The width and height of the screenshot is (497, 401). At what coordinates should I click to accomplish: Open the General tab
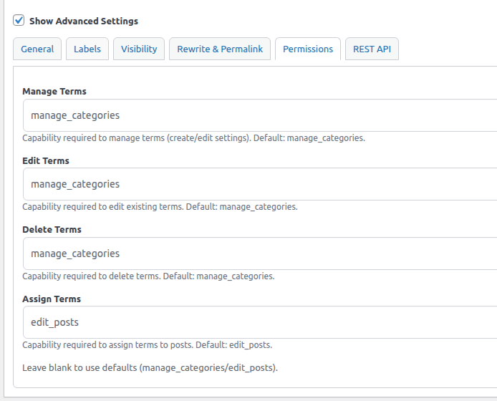click(37, 49)
